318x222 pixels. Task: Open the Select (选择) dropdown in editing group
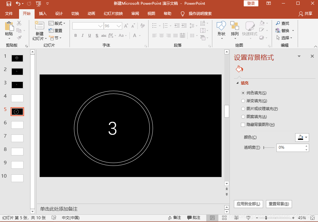(x=284, y=38)
